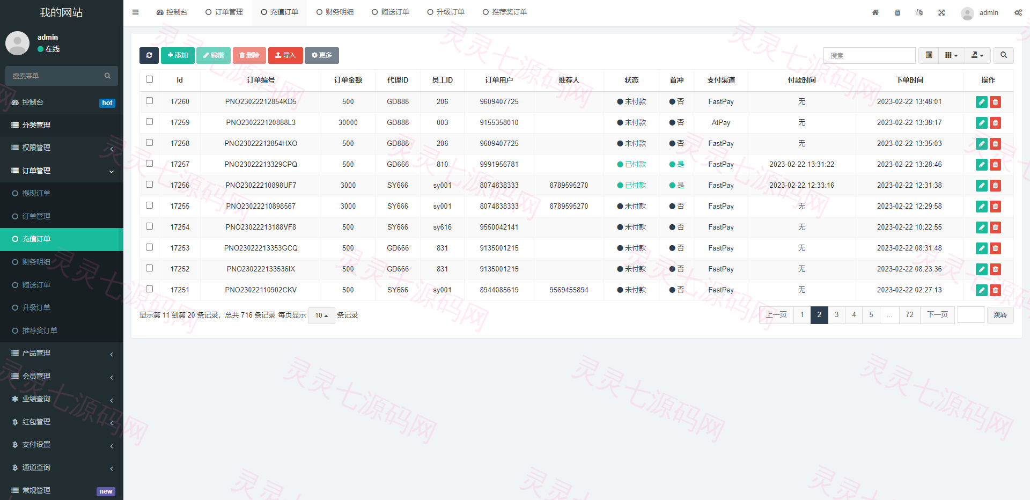Tick the select-all header checkbox
The image size is (1030, 500).
150,79
